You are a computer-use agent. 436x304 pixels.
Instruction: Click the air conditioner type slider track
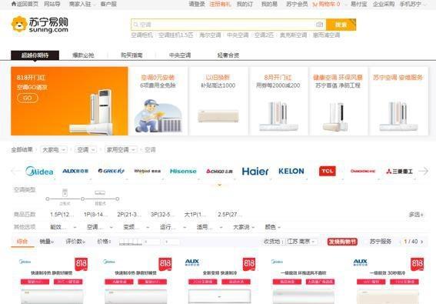tap(82, 199)
